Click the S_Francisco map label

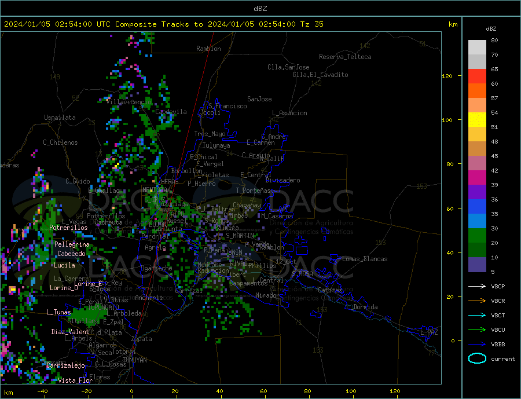(x=228, y=106)
